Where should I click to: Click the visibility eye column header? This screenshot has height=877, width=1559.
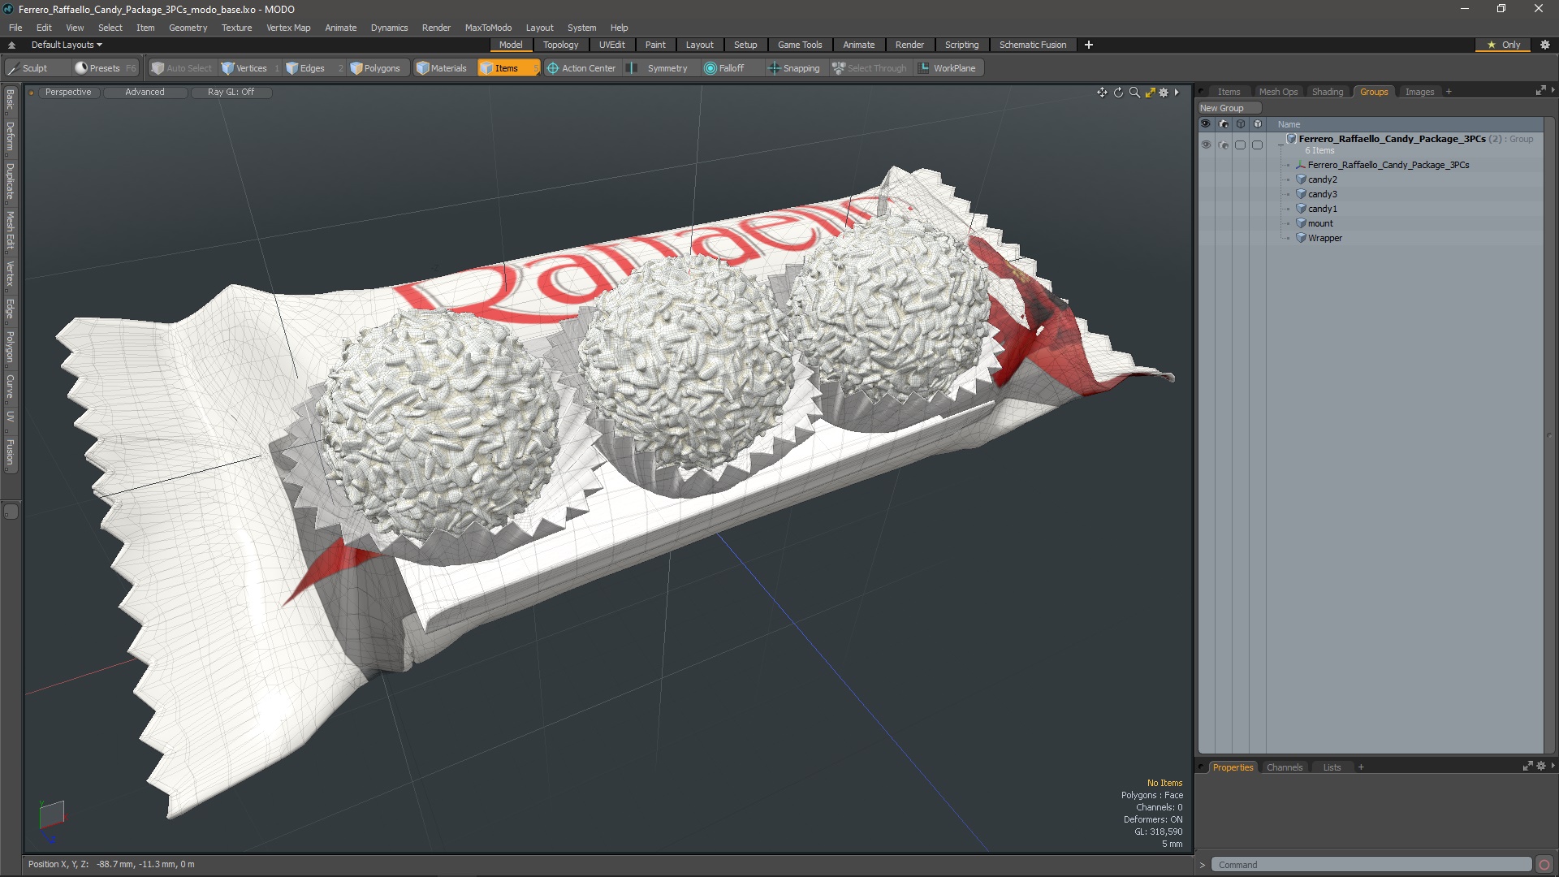[1206, 124]
